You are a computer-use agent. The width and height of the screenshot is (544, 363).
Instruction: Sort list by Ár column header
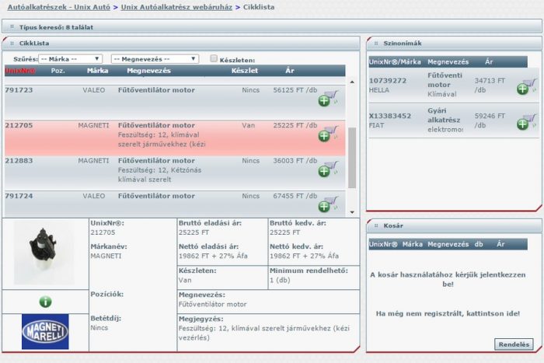290,71
